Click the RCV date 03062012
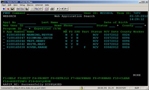This screenshot has height=90, width=149. pyautogui.click(x=111, y=47)
